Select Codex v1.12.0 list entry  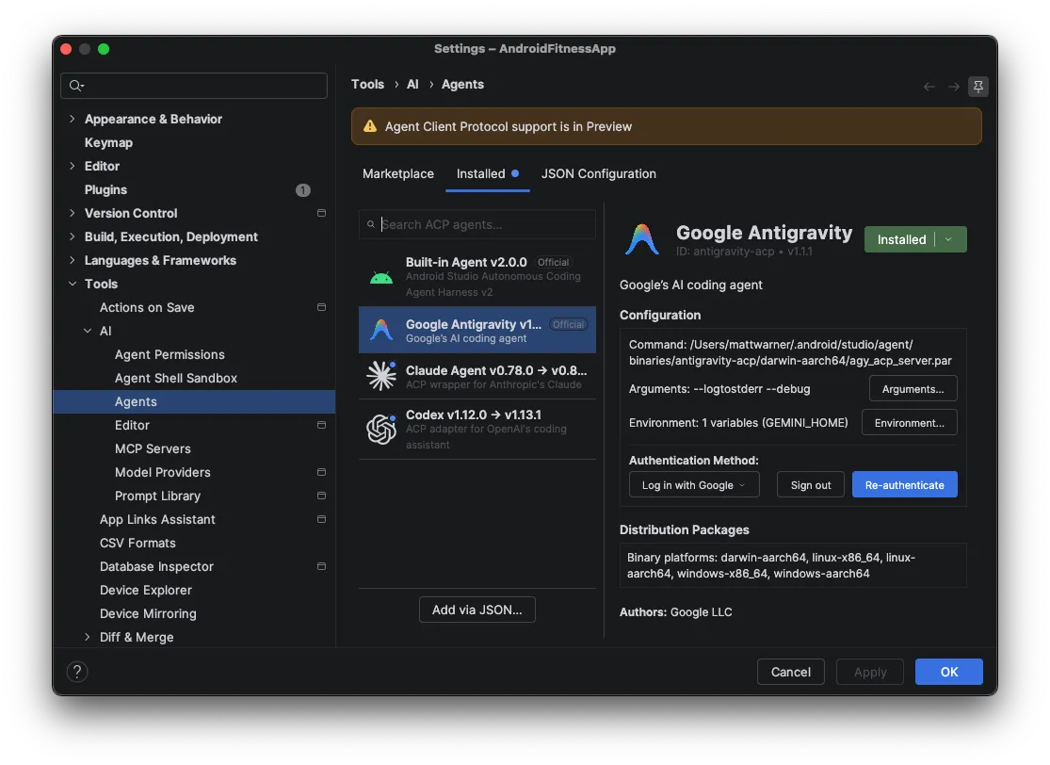coord(477,430)
